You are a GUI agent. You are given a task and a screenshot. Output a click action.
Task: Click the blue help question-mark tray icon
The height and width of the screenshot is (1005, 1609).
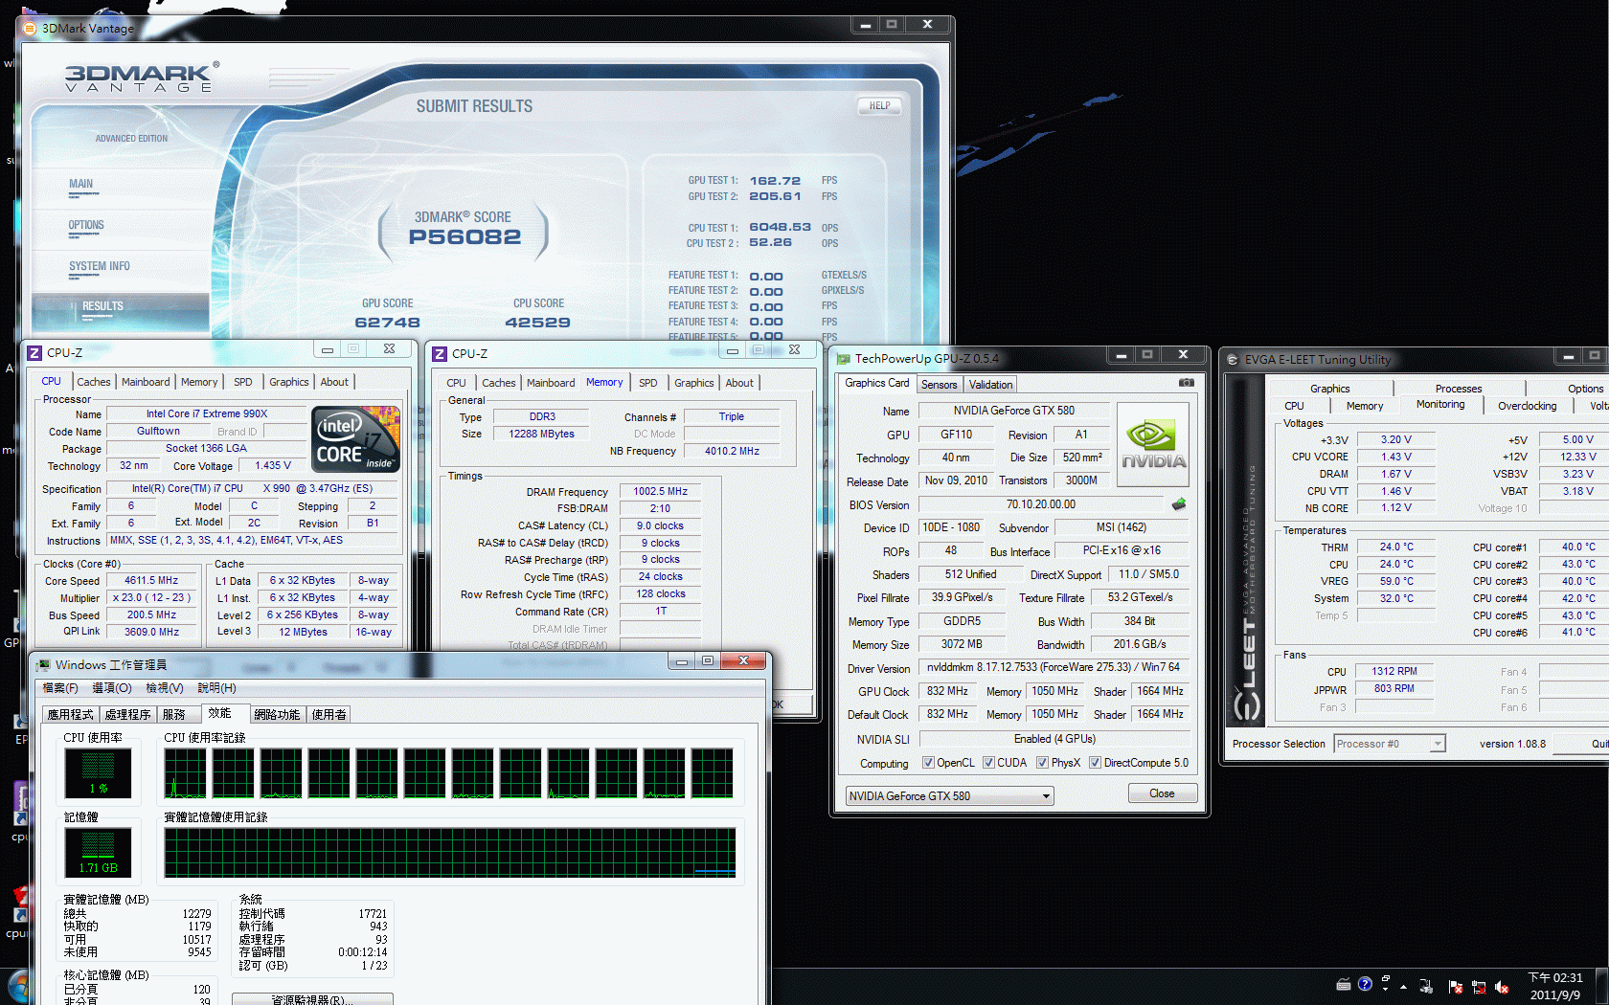(1365, 983)
